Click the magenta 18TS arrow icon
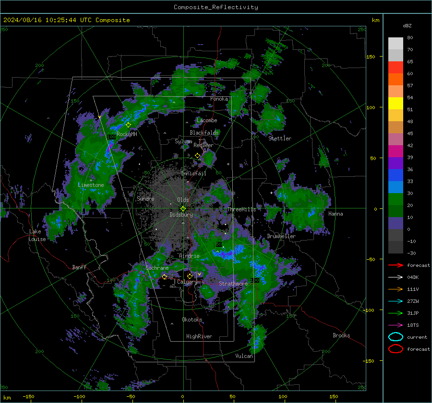Viewport: 432px width, 403px height. [396, 325]
